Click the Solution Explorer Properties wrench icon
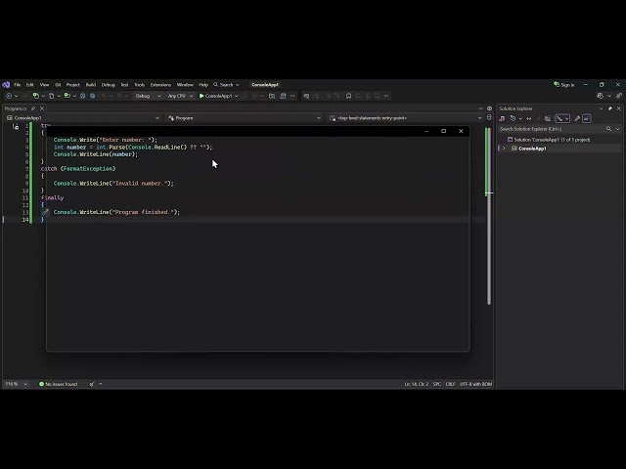This screenshot has height=469, width=626. (x=577, y=118)
